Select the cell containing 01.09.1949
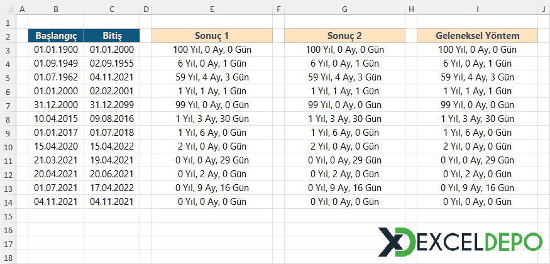550x264 pixels. pyautogui.click(x=56, y=63)
